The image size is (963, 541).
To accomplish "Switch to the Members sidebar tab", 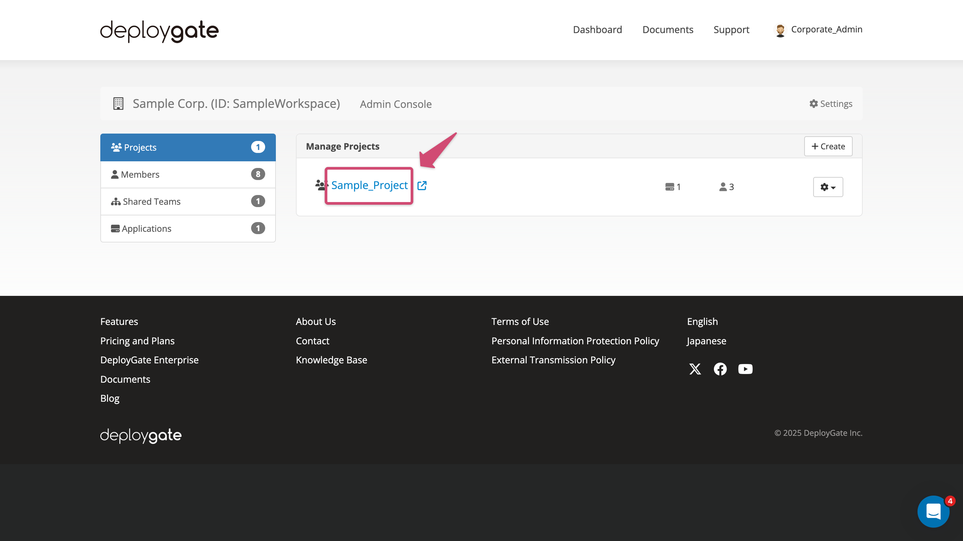I will (x=140, y=174).
